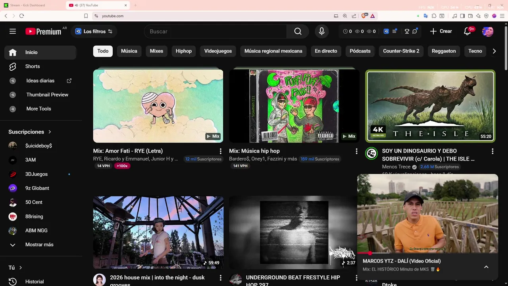Click the YouTube Premium logo
This screenshot has width=508, height=286.
pos(43,31)
